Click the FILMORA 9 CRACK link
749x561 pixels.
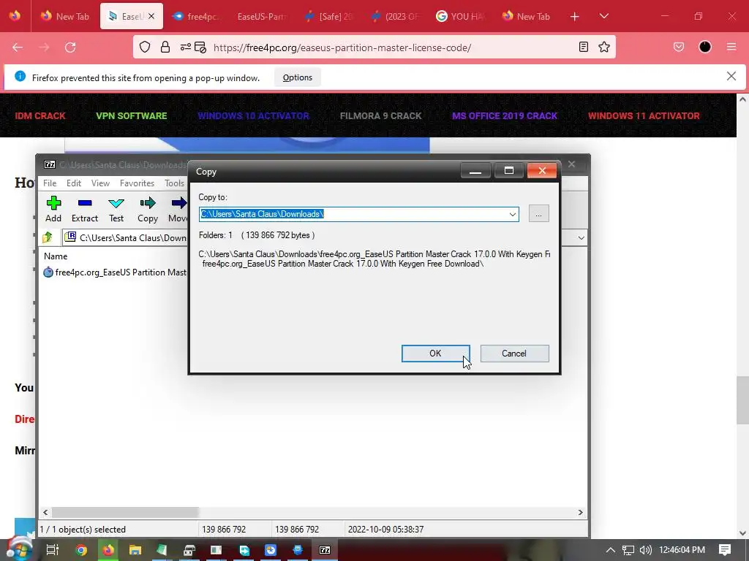click(380, 115)
